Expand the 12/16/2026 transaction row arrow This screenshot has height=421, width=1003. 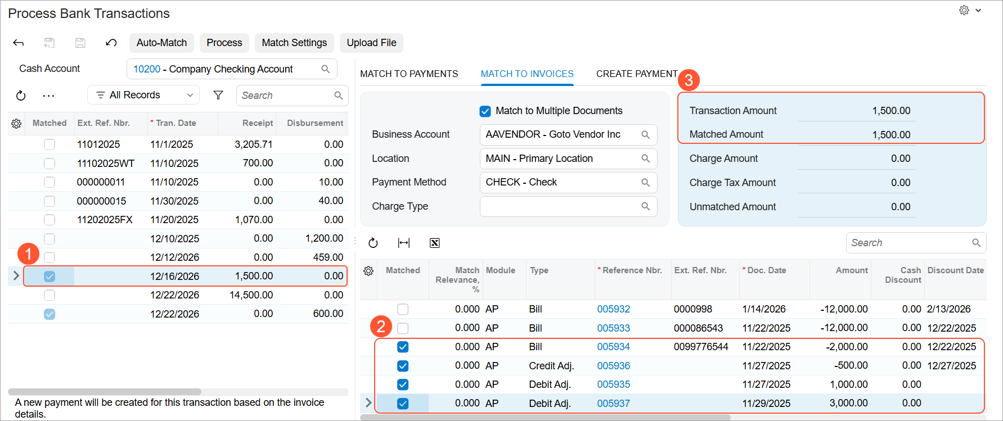[16, 276]
